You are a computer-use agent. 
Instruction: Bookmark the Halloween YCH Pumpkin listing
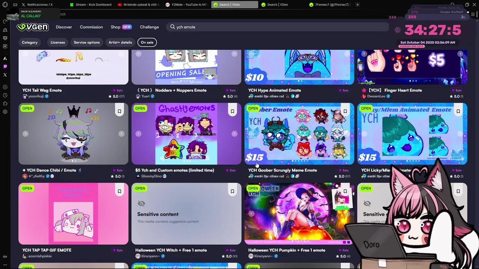345,191
